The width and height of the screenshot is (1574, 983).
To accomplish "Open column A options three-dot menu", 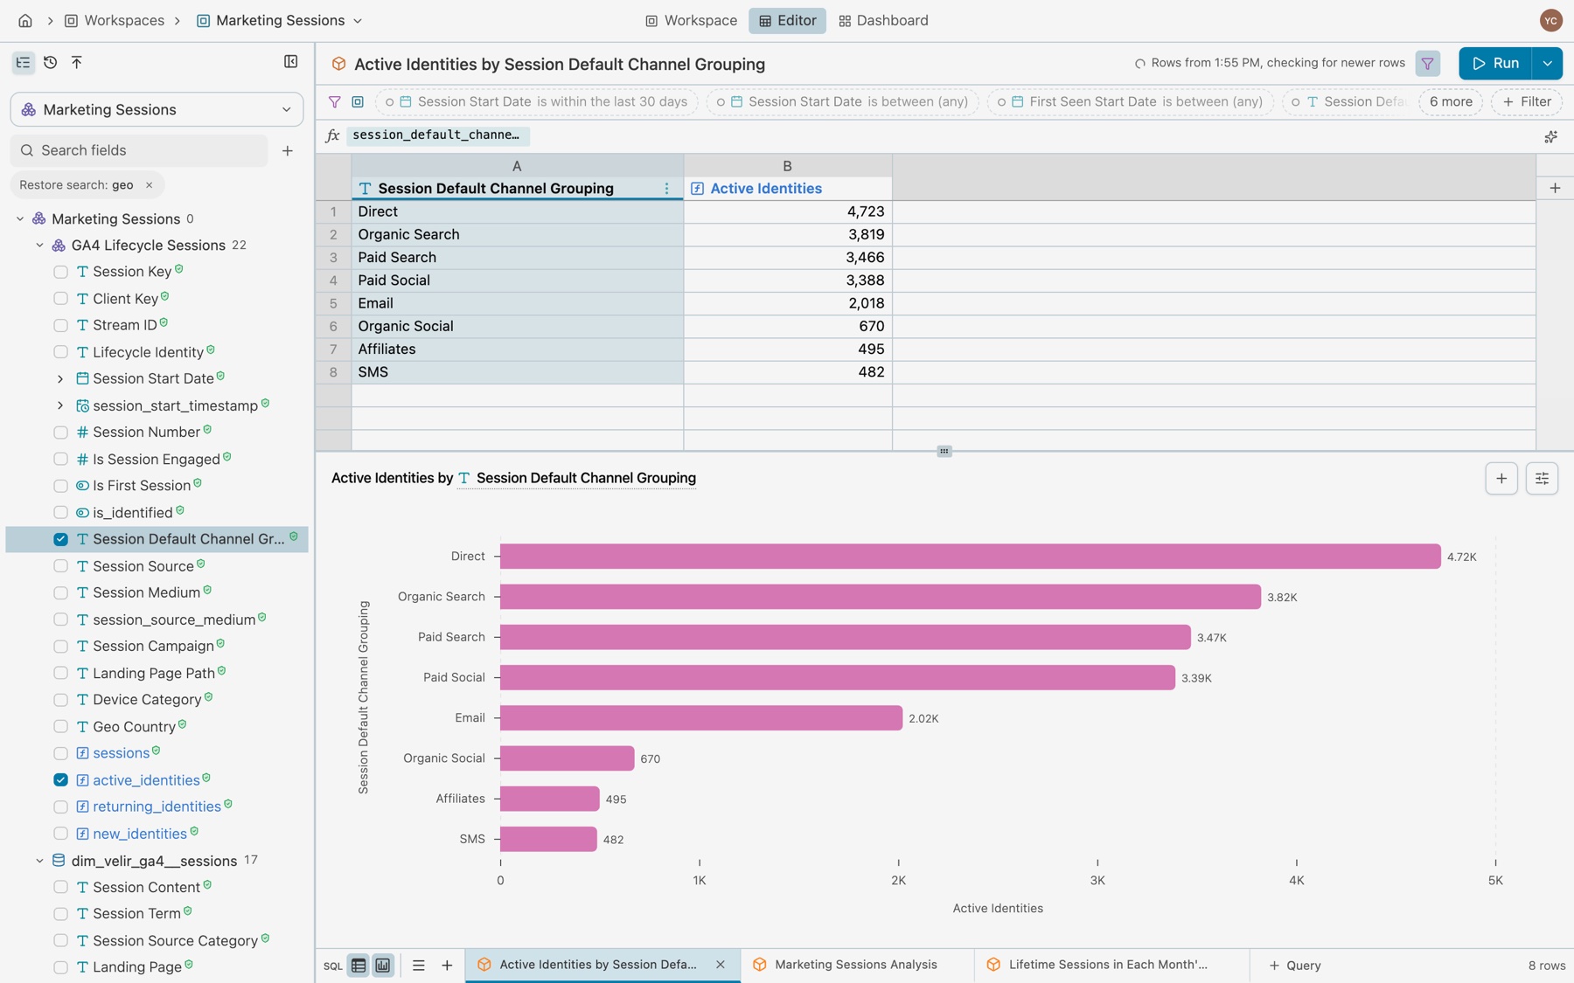I will [x=666, y=189].
